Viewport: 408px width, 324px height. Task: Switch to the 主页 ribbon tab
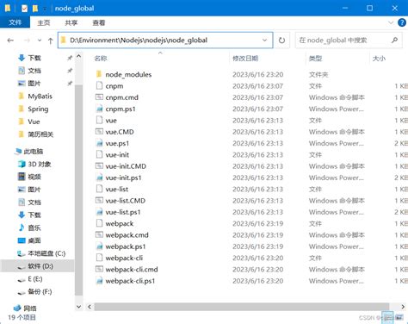[x=44, y=22]
